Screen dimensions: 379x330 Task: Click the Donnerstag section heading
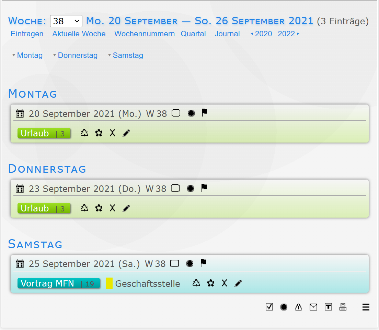point(47,169)
